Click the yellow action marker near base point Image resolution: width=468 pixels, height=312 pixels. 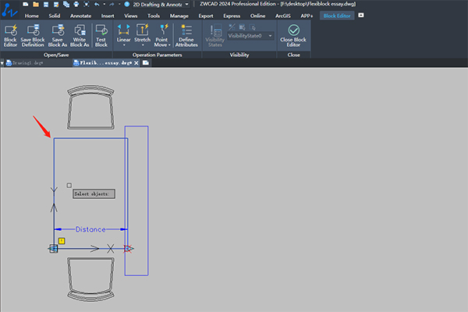(x=62, y=241)
